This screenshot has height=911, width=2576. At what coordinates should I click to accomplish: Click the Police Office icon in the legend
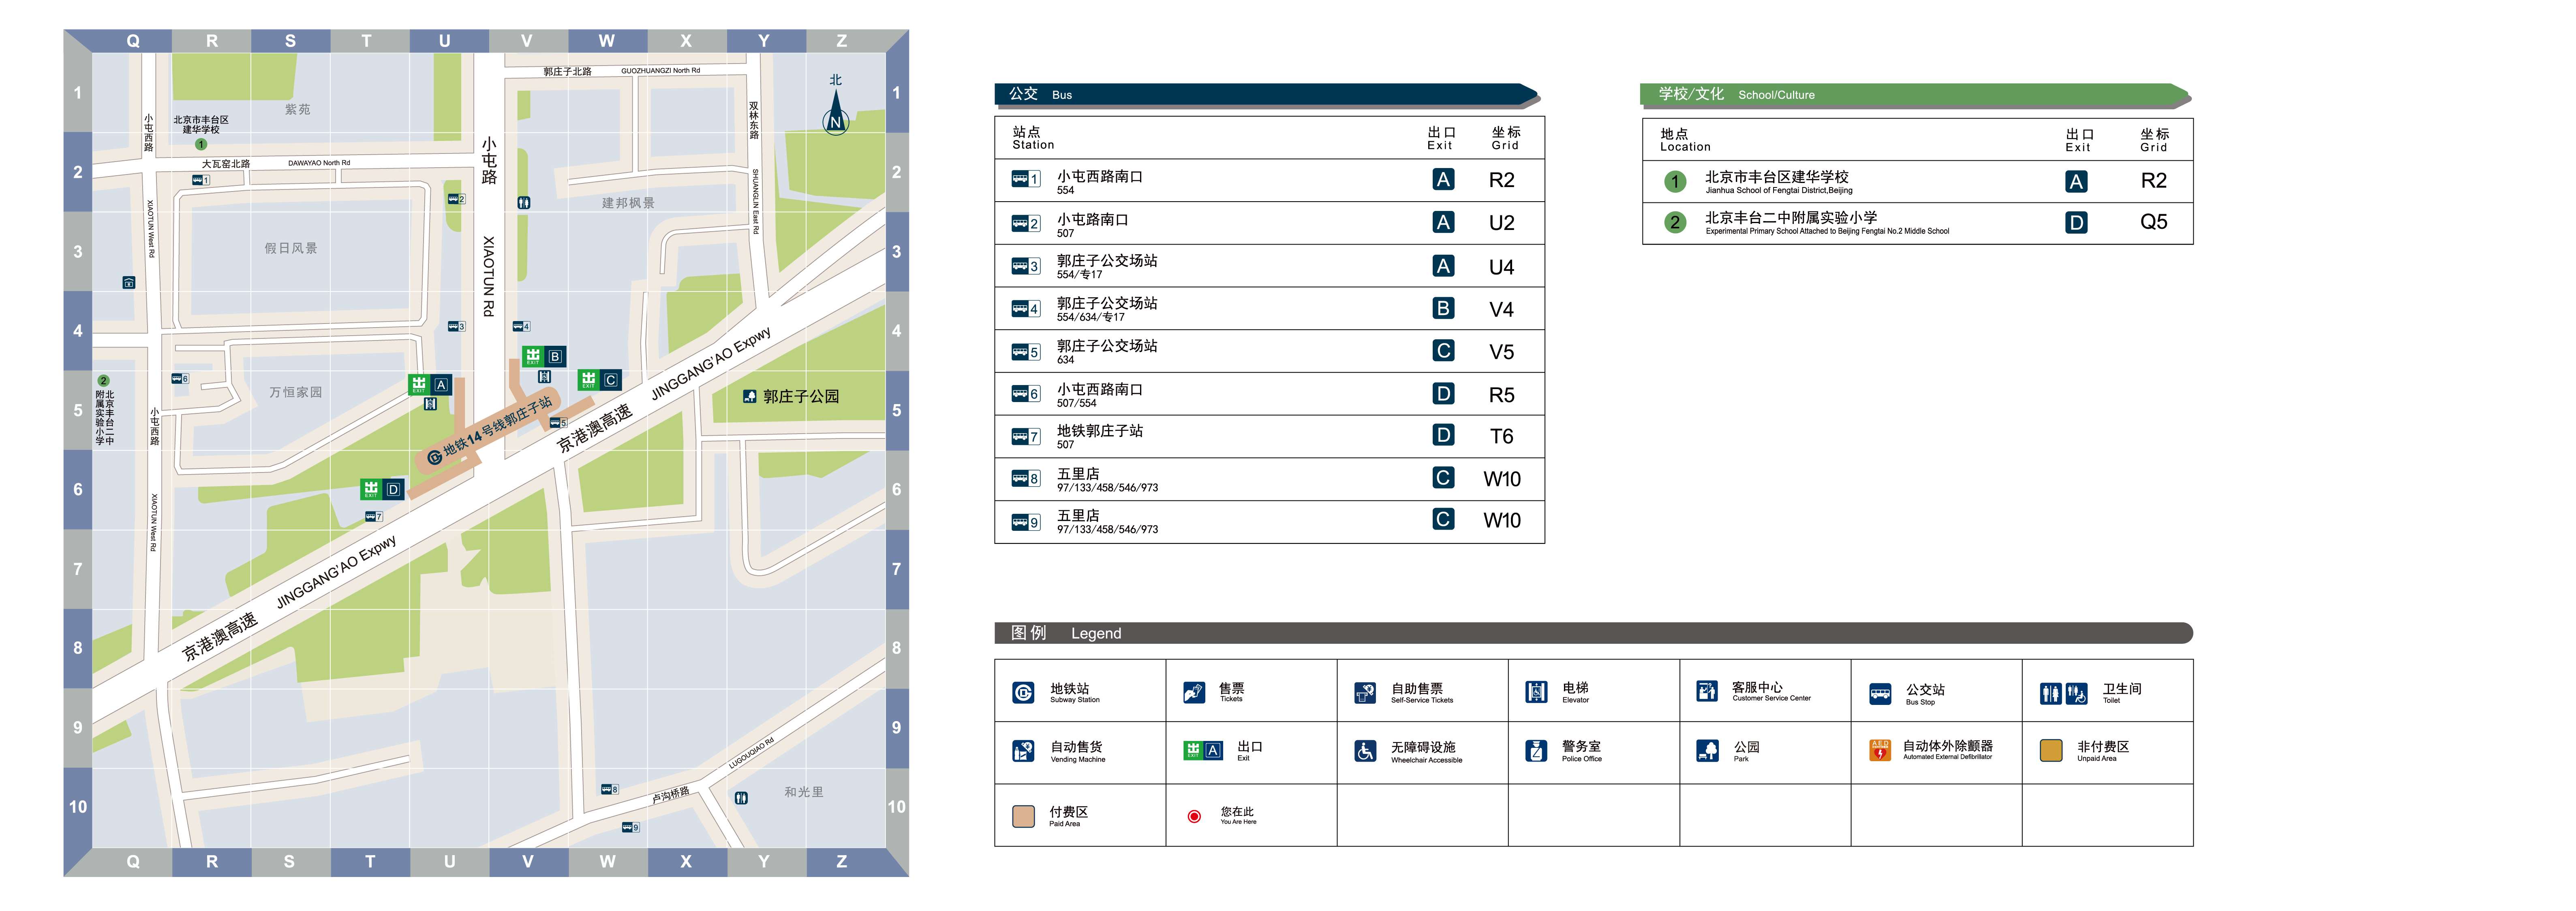click(1536, 750)
